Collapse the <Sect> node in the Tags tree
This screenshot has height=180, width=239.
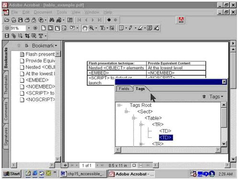coord(126,112)
